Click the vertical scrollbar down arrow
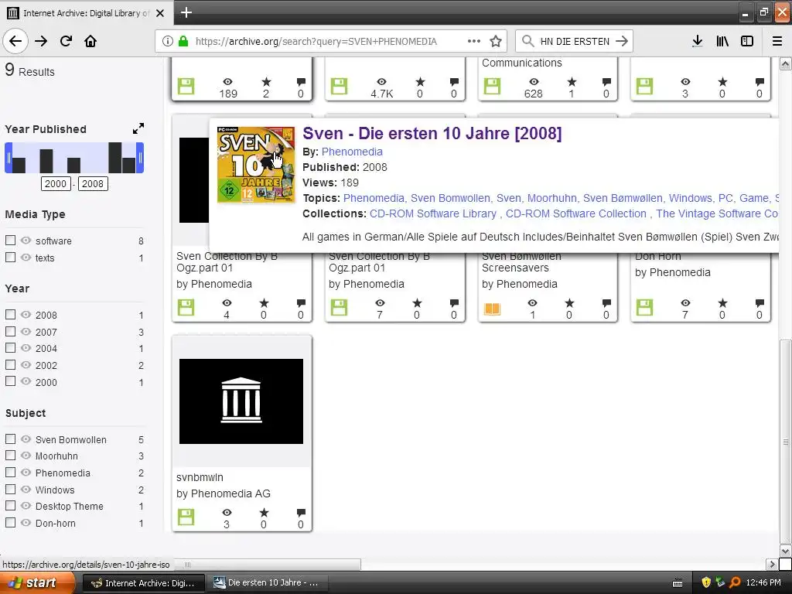Screen dimensions: 792x594 (785, 551)
